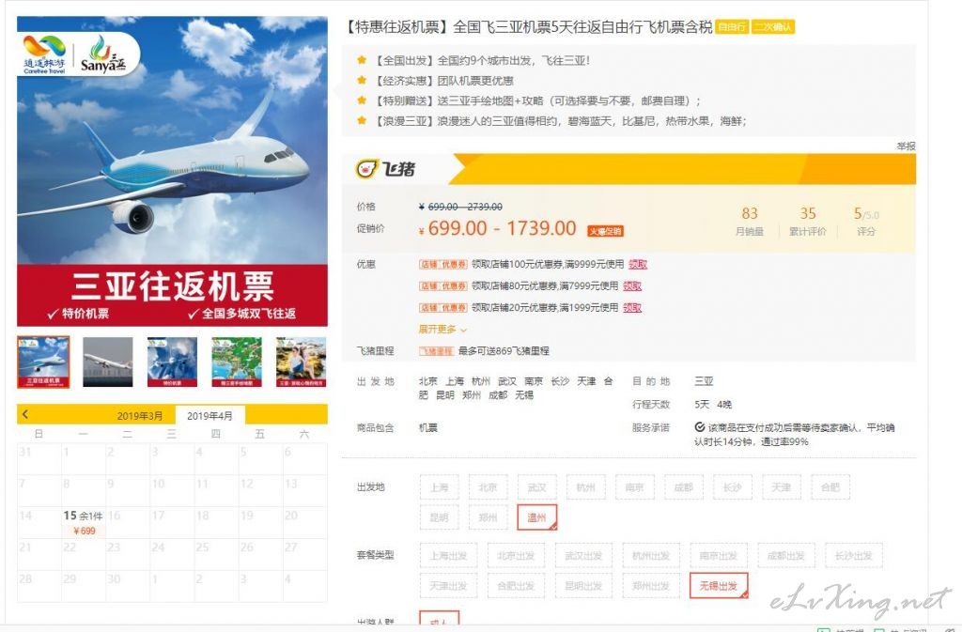962x632 pixels.
Task: Select 无锡出发 package type option
Action: click(x=719, y=586)
